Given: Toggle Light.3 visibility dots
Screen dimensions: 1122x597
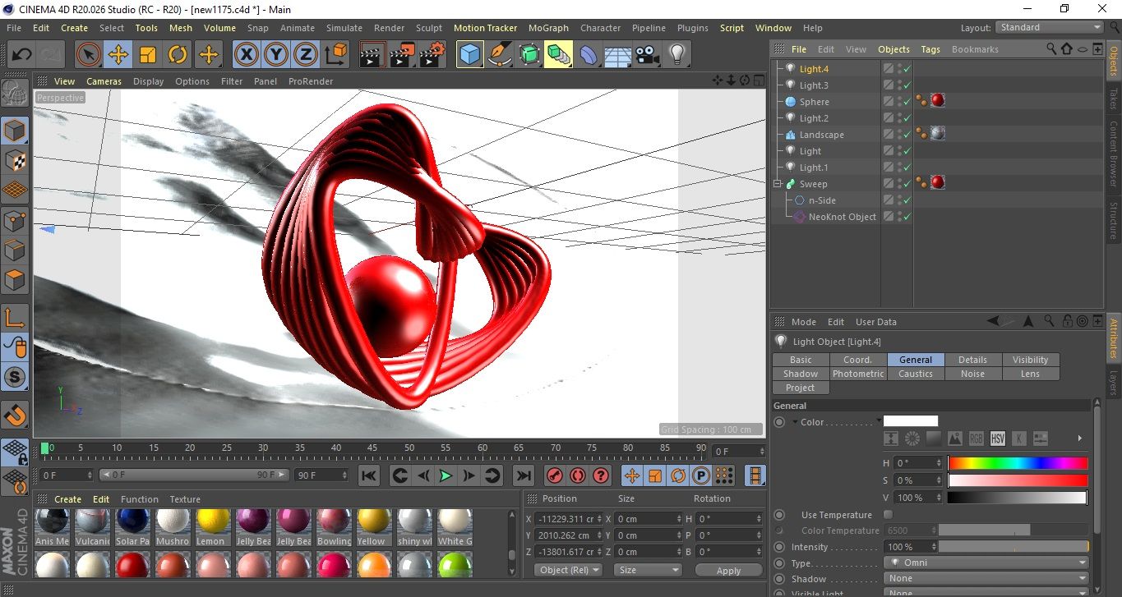Looking at the screenshot, I should tap(899, 85).
